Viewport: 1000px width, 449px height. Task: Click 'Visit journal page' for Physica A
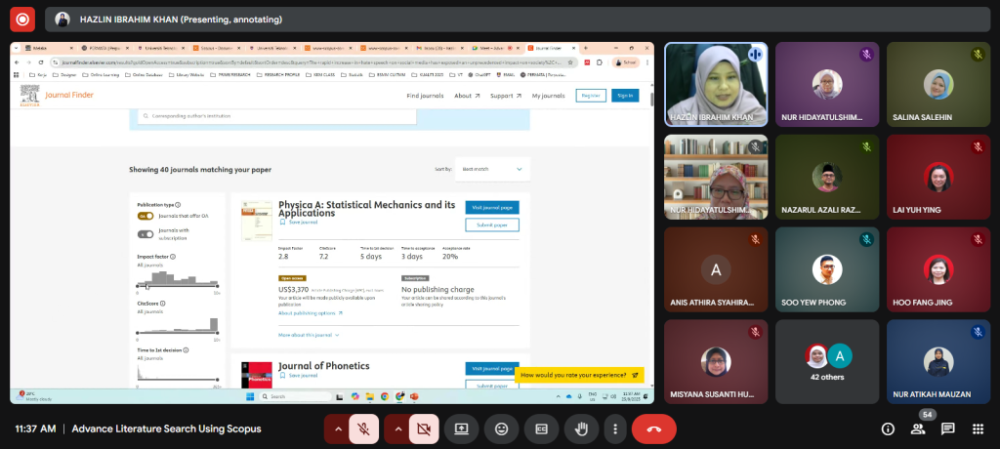click(491, 208)
